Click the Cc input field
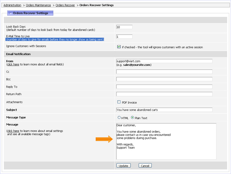The height and width of the screenshot is (174, 231). [x=164, y=72]
